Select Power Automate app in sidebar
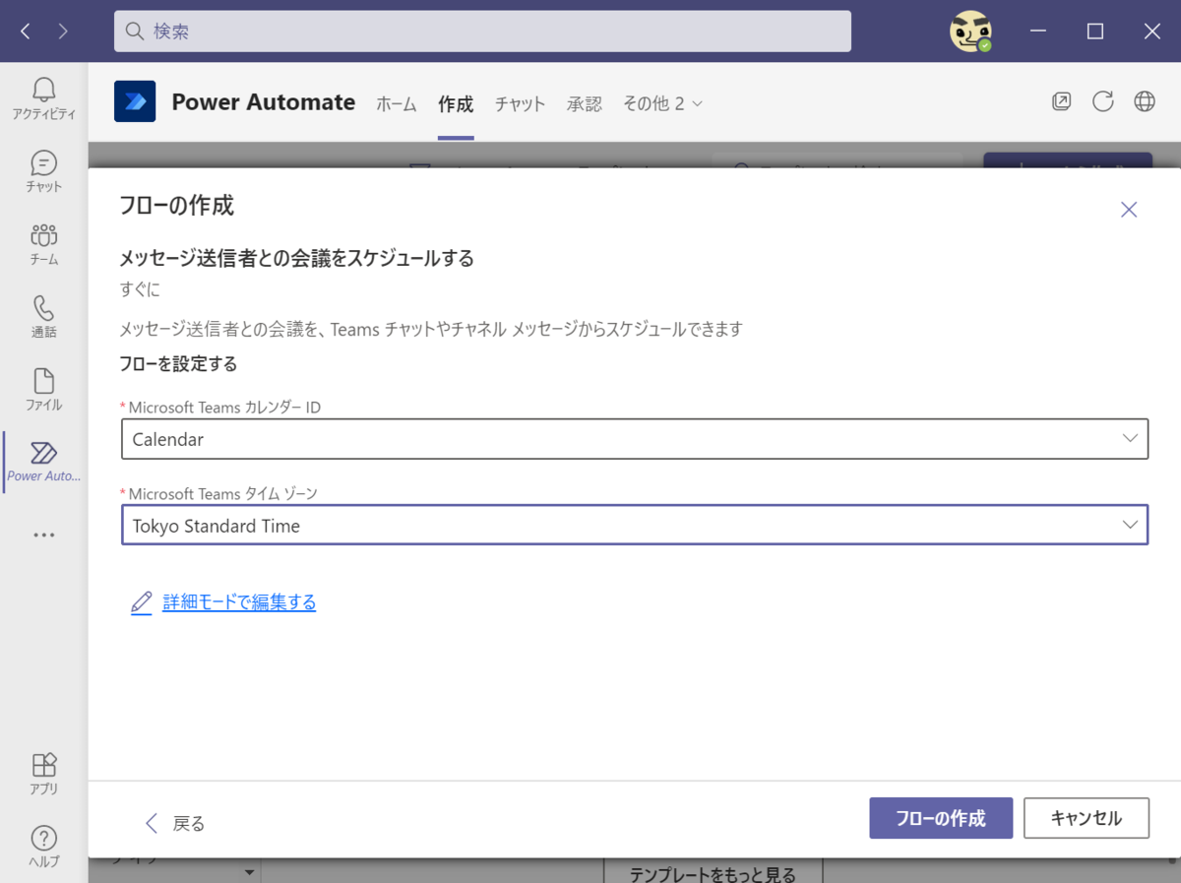1181x883 pixels. [43, 462]
